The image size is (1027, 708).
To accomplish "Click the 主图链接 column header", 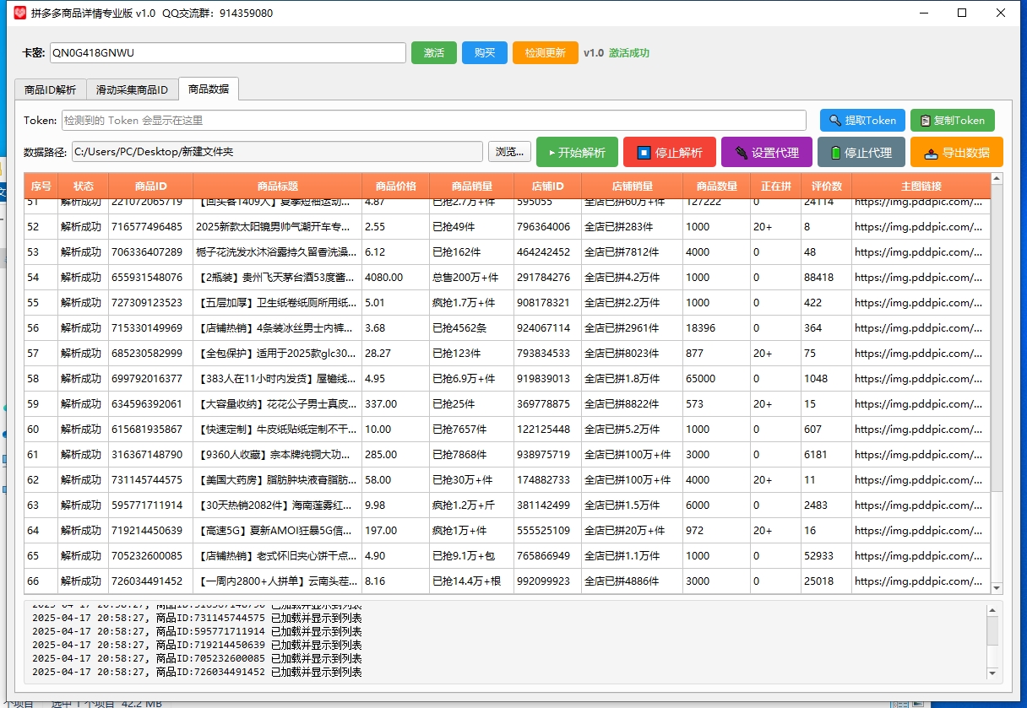I will click(921, 186).
